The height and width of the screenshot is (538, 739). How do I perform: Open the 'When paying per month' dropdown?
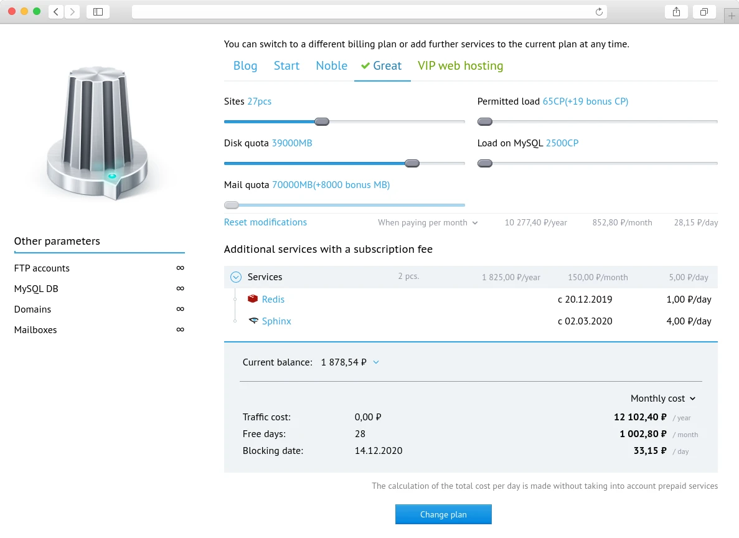click(x=428, y=223)
